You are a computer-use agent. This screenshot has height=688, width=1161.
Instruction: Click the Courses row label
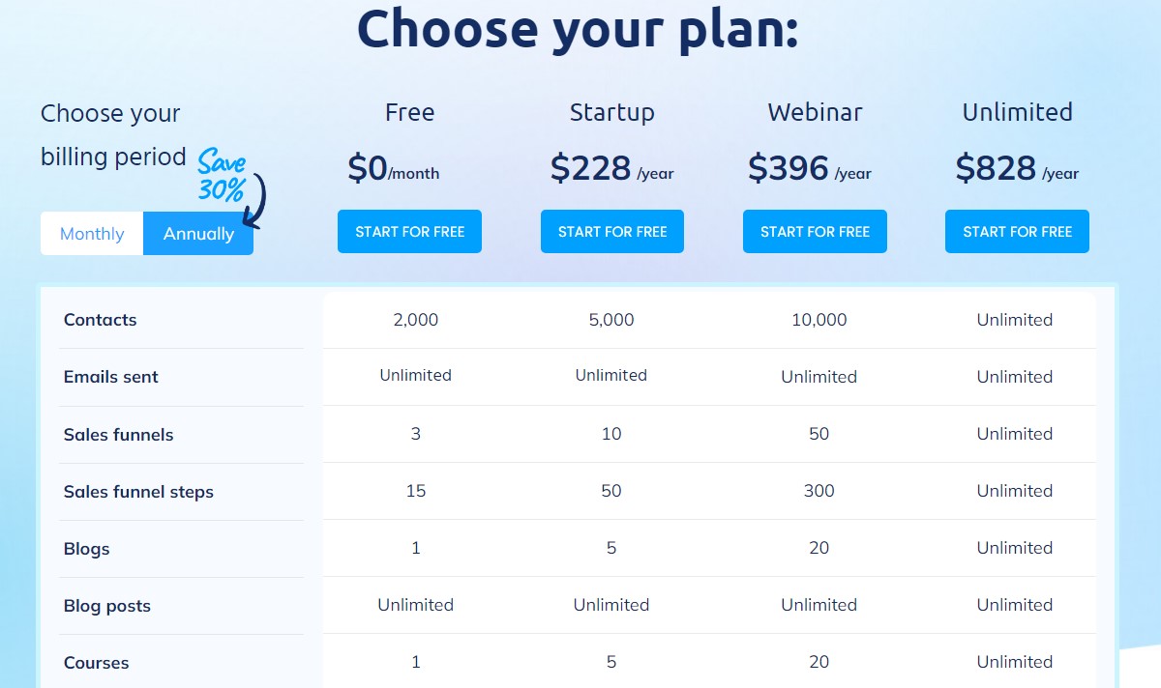pyautogui.click(x=97, y=663)
